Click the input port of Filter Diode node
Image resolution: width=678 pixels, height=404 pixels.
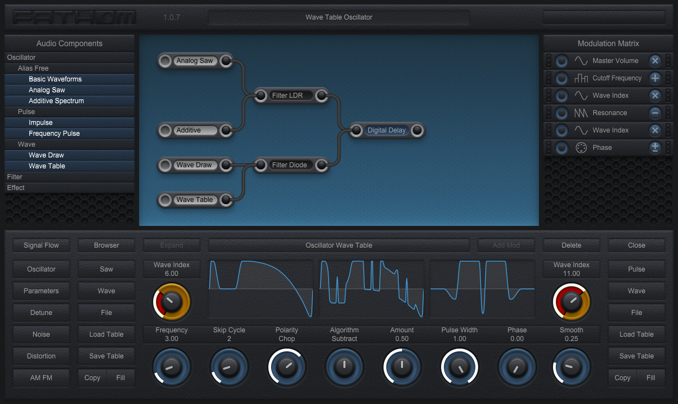pos(261,165)
